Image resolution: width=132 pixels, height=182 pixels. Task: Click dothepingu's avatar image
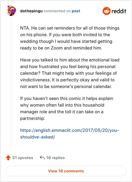coord(12,11)
